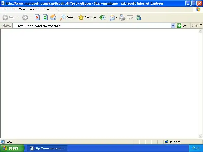
Task: Click the Back navigation button
Action: pyautogui.click(x=9, y=17)
